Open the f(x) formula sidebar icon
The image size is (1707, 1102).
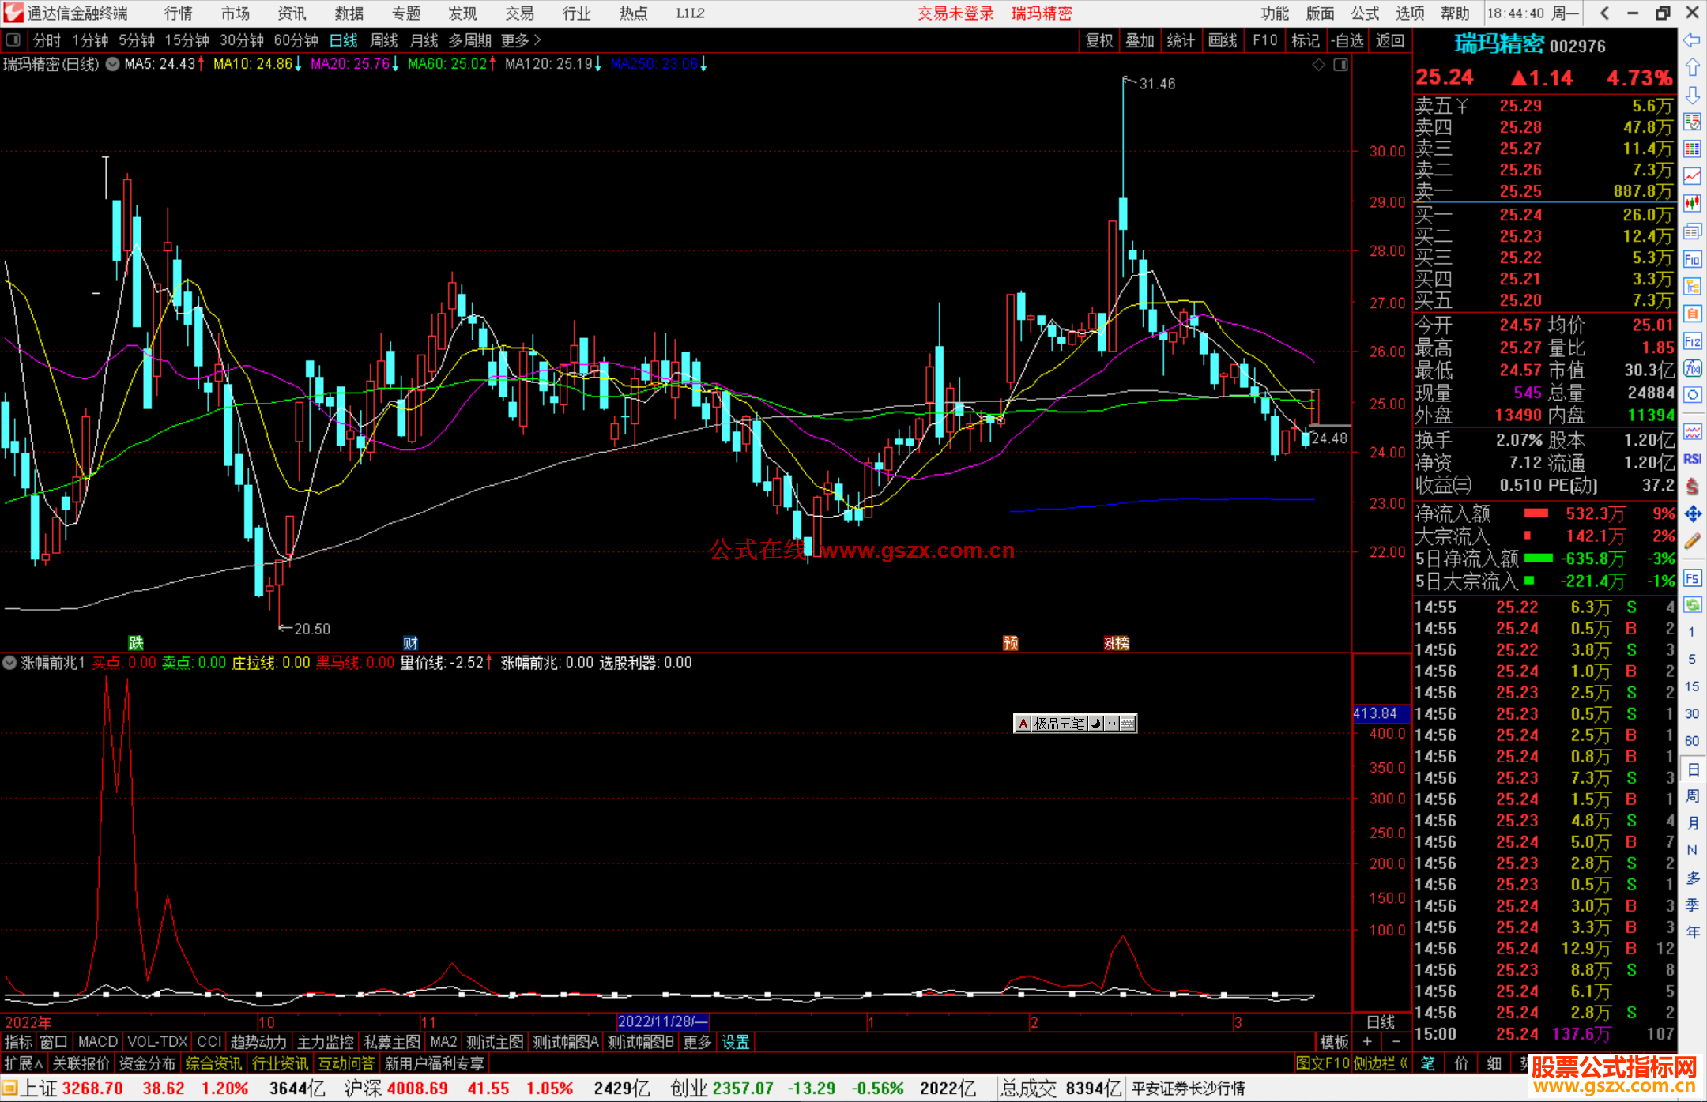click(x=1692, y=368)
